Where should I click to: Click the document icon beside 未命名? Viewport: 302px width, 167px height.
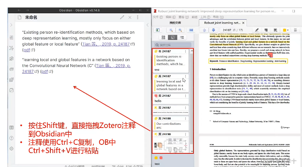[19, 17]
